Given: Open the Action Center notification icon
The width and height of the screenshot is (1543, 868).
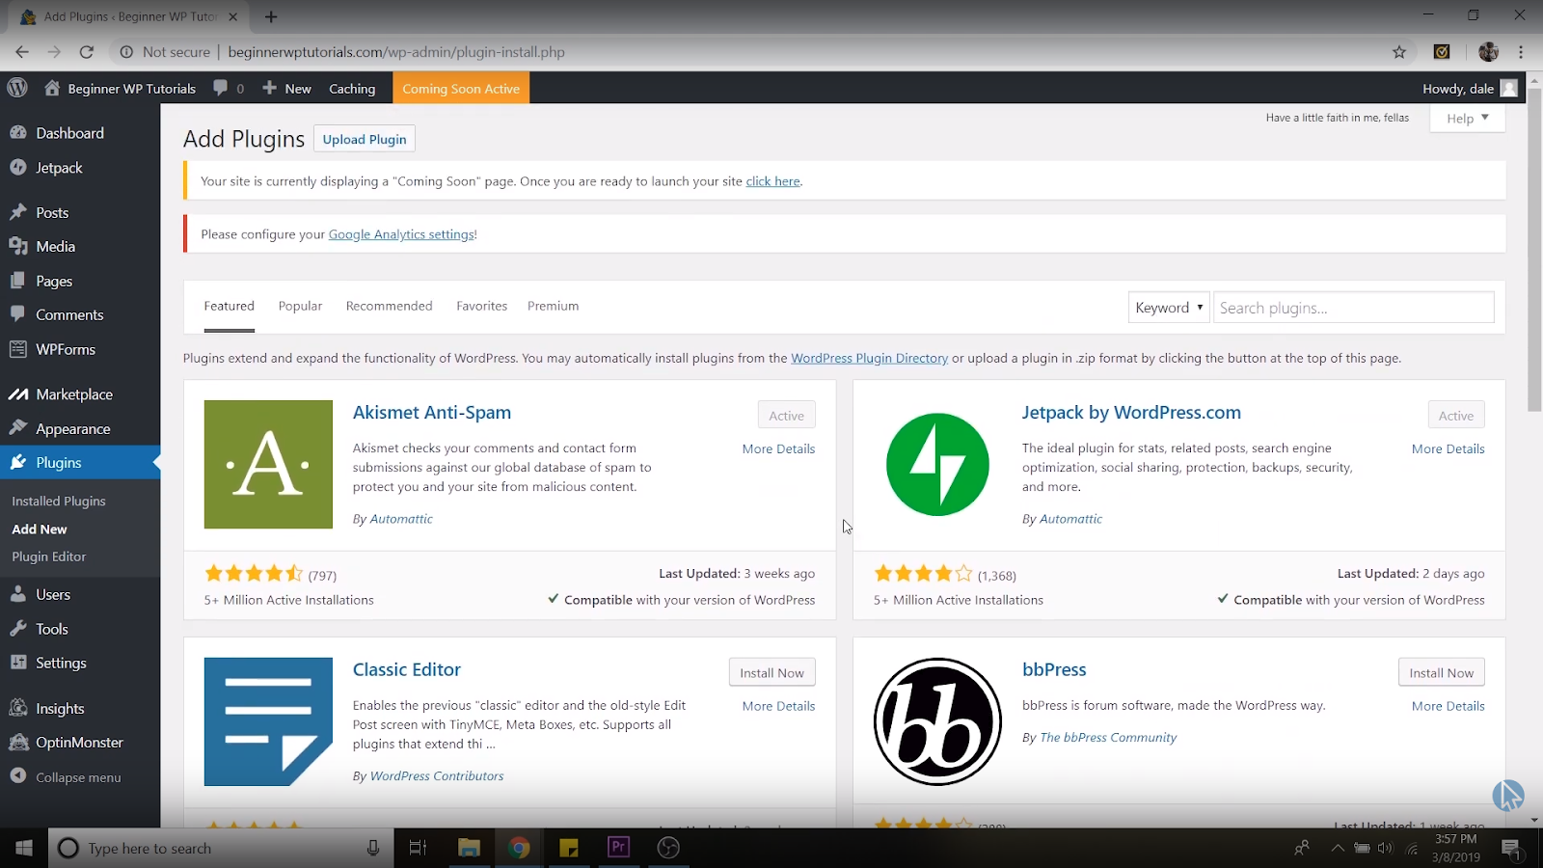Looking at the screenshot, I should click(x=1511, y=848).
